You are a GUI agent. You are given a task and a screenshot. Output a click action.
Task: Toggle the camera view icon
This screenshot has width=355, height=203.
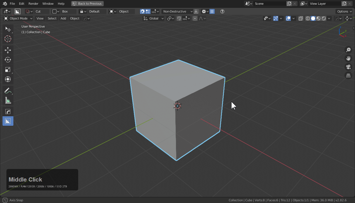(x=348, y=67)
